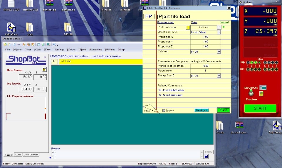The height and width of the screenshot is (168, 282).
Task: Open the [S]ettings menu
Action: (59, 50)
